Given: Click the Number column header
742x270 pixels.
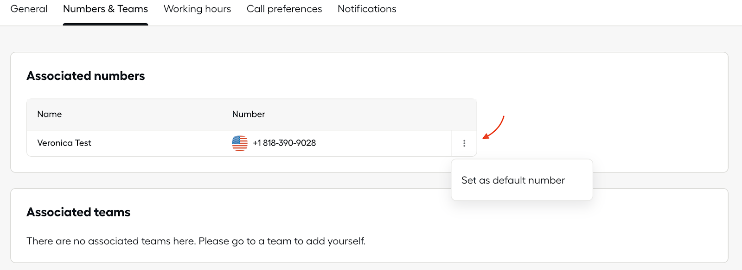Looking at the screenshot, I should click(249, 114).
